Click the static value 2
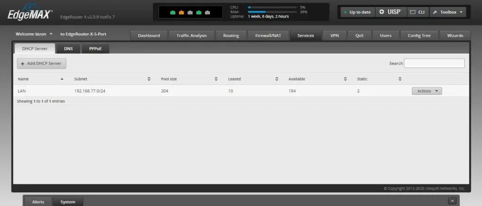 tap(358, 91)
